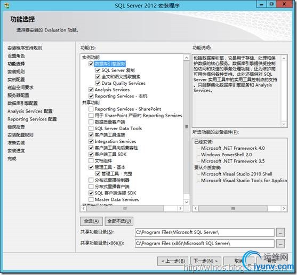Enable 数据质量客户端 checkbox

point(91,122)
